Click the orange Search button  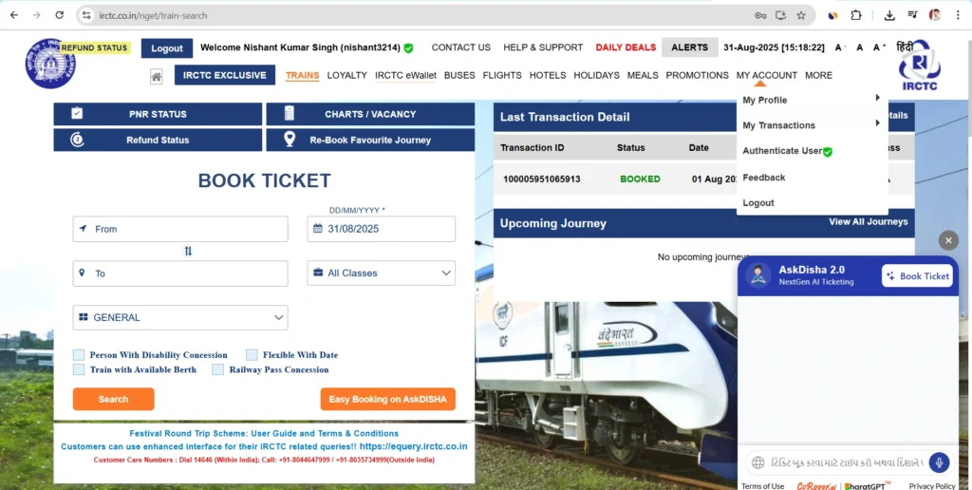click(x=114, y=400)
